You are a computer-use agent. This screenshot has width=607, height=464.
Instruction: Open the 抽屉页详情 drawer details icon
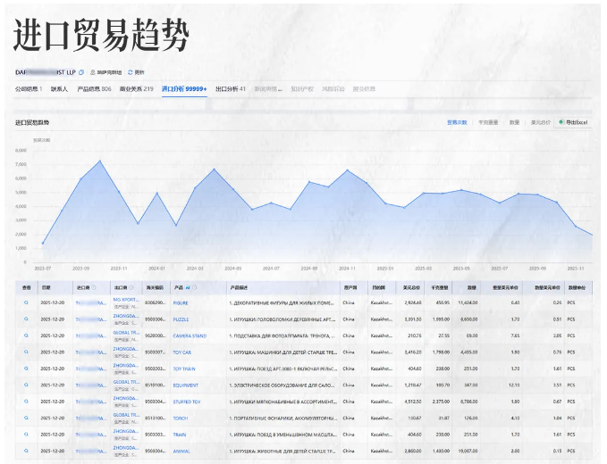[x=93, y=72]
